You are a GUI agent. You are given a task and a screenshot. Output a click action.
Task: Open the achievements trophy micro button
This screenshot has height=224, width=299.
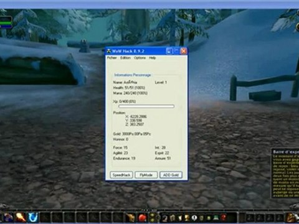187,217
